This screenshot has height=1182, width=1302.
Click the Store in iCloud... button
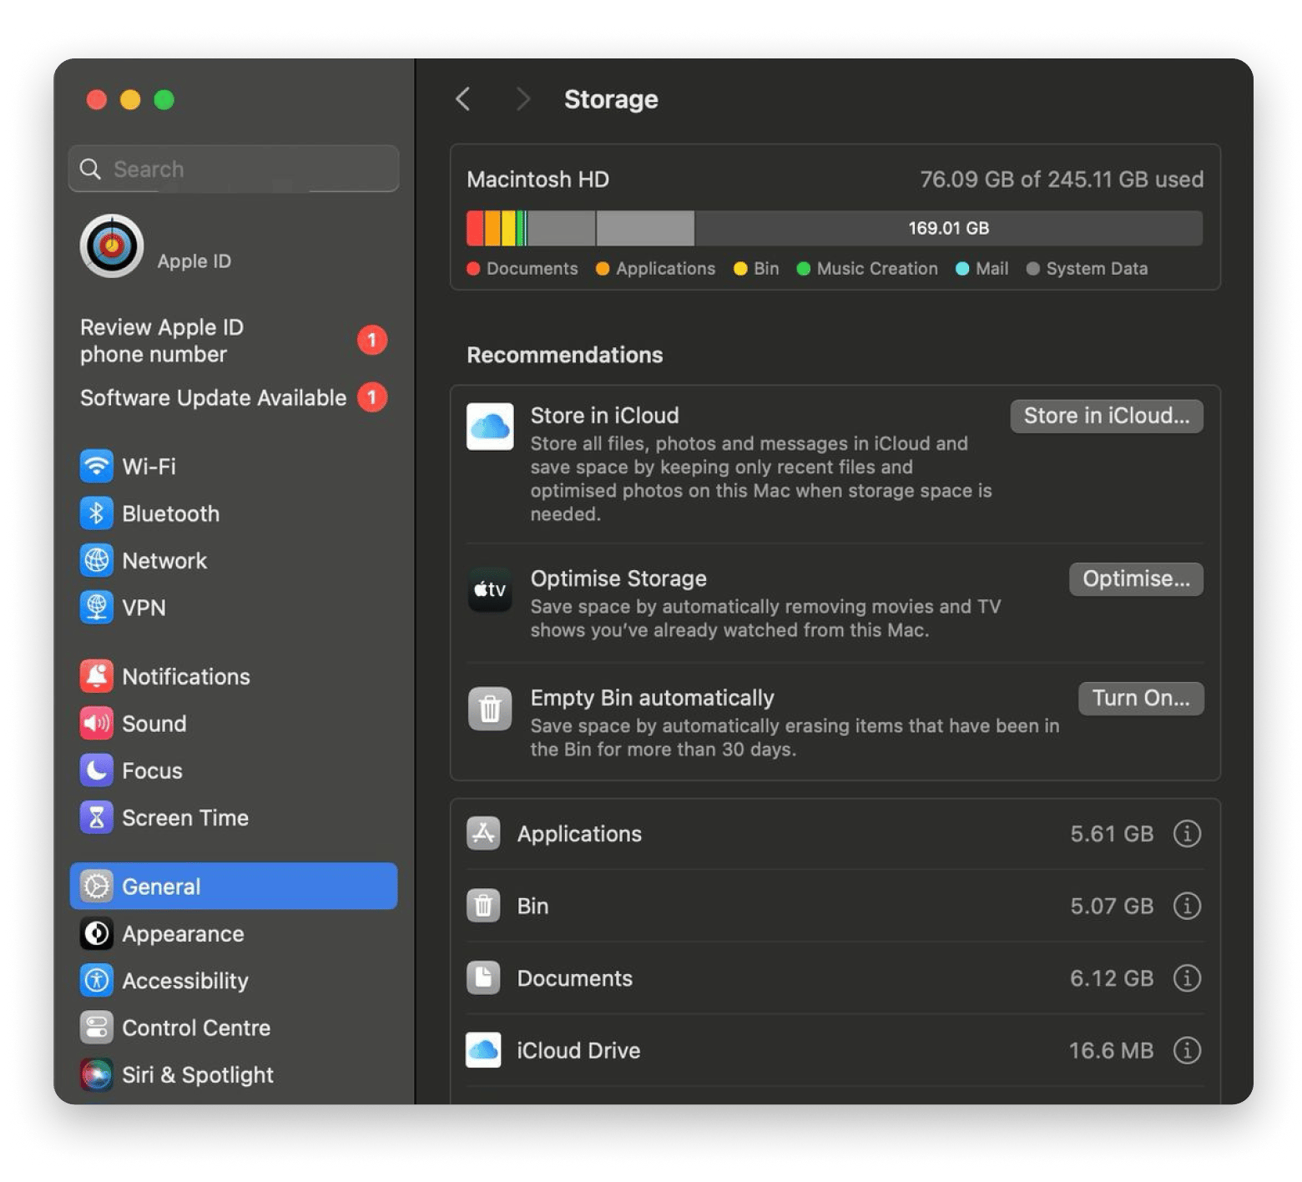pos(1107,416)
